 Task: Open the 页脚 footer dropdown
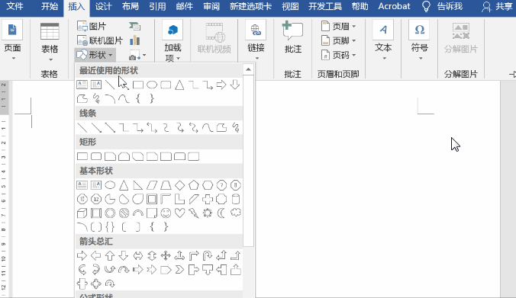(x=338, y=40)
